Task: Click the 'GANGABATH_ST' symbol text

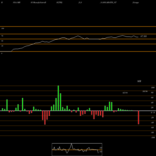Action: pyautogui.click(x=109, y=2)
